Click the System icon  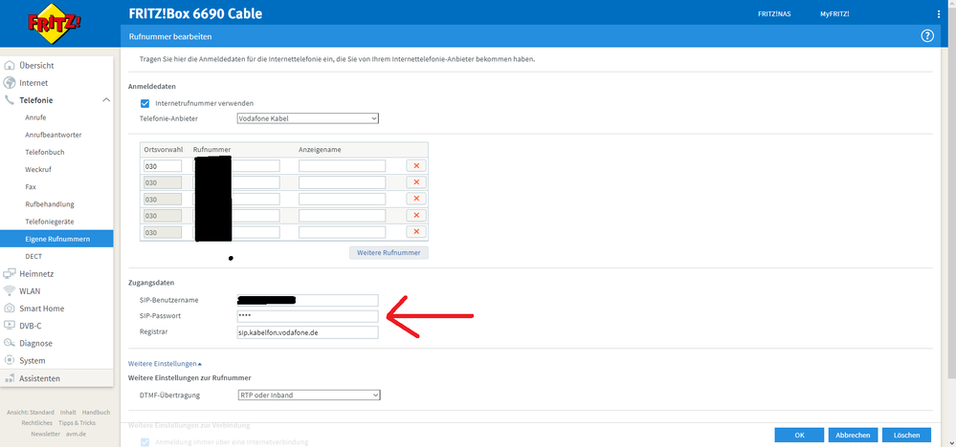tap(10, 360)
